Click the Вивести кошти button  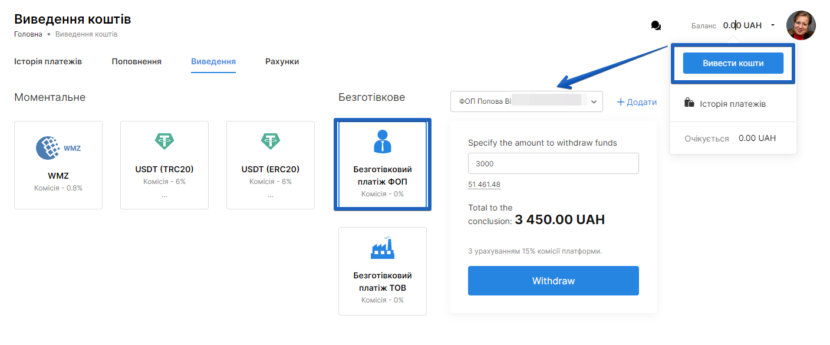pyautogui.click(x=733, y=63)
